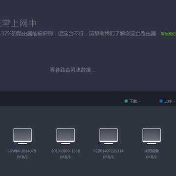
Task: Click 0KB/S speed under 2013-0903-1336
Action: [x=66, y=157]
